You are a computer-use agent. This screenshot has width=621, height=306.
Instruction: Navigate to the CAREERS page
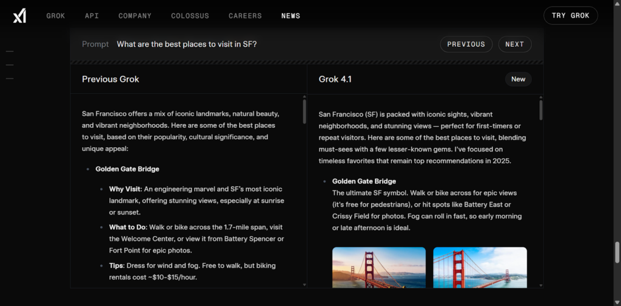[x=245, y=16]
